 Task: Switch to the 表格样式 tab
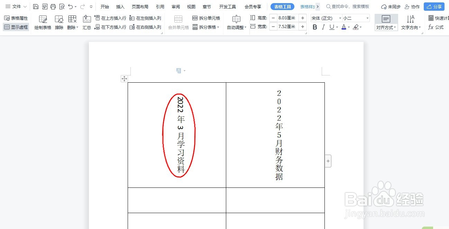click(x=308, y=7)
